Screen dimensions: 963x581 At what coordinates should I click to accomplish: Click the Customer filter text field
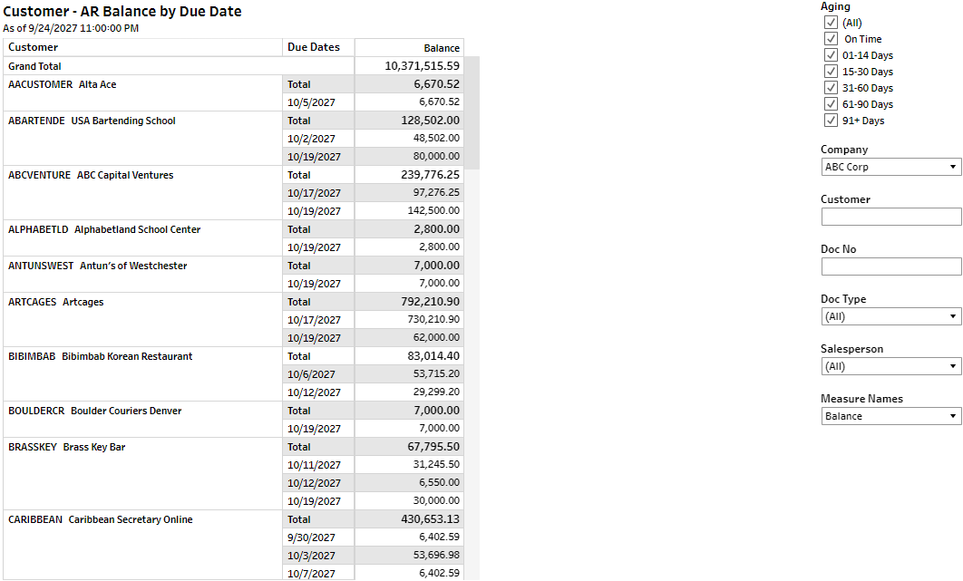(x=890, y=217)
